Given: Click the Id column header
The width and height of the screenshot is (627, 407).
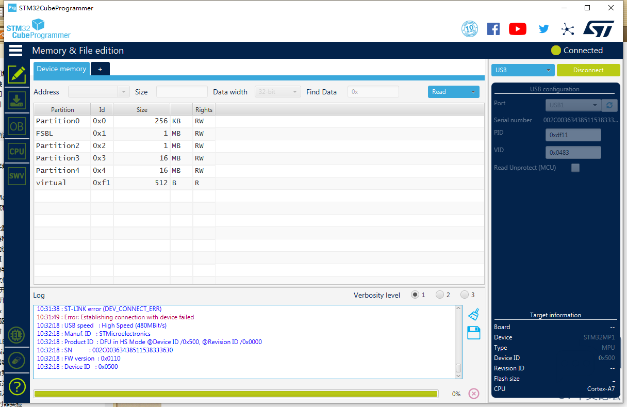Looking at the screenshot, I should pyautogui.click(x=102, y=109).
